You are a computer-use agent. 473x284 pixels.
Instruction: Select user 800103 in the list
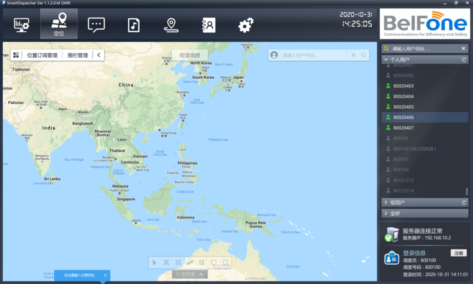(425, 159)
